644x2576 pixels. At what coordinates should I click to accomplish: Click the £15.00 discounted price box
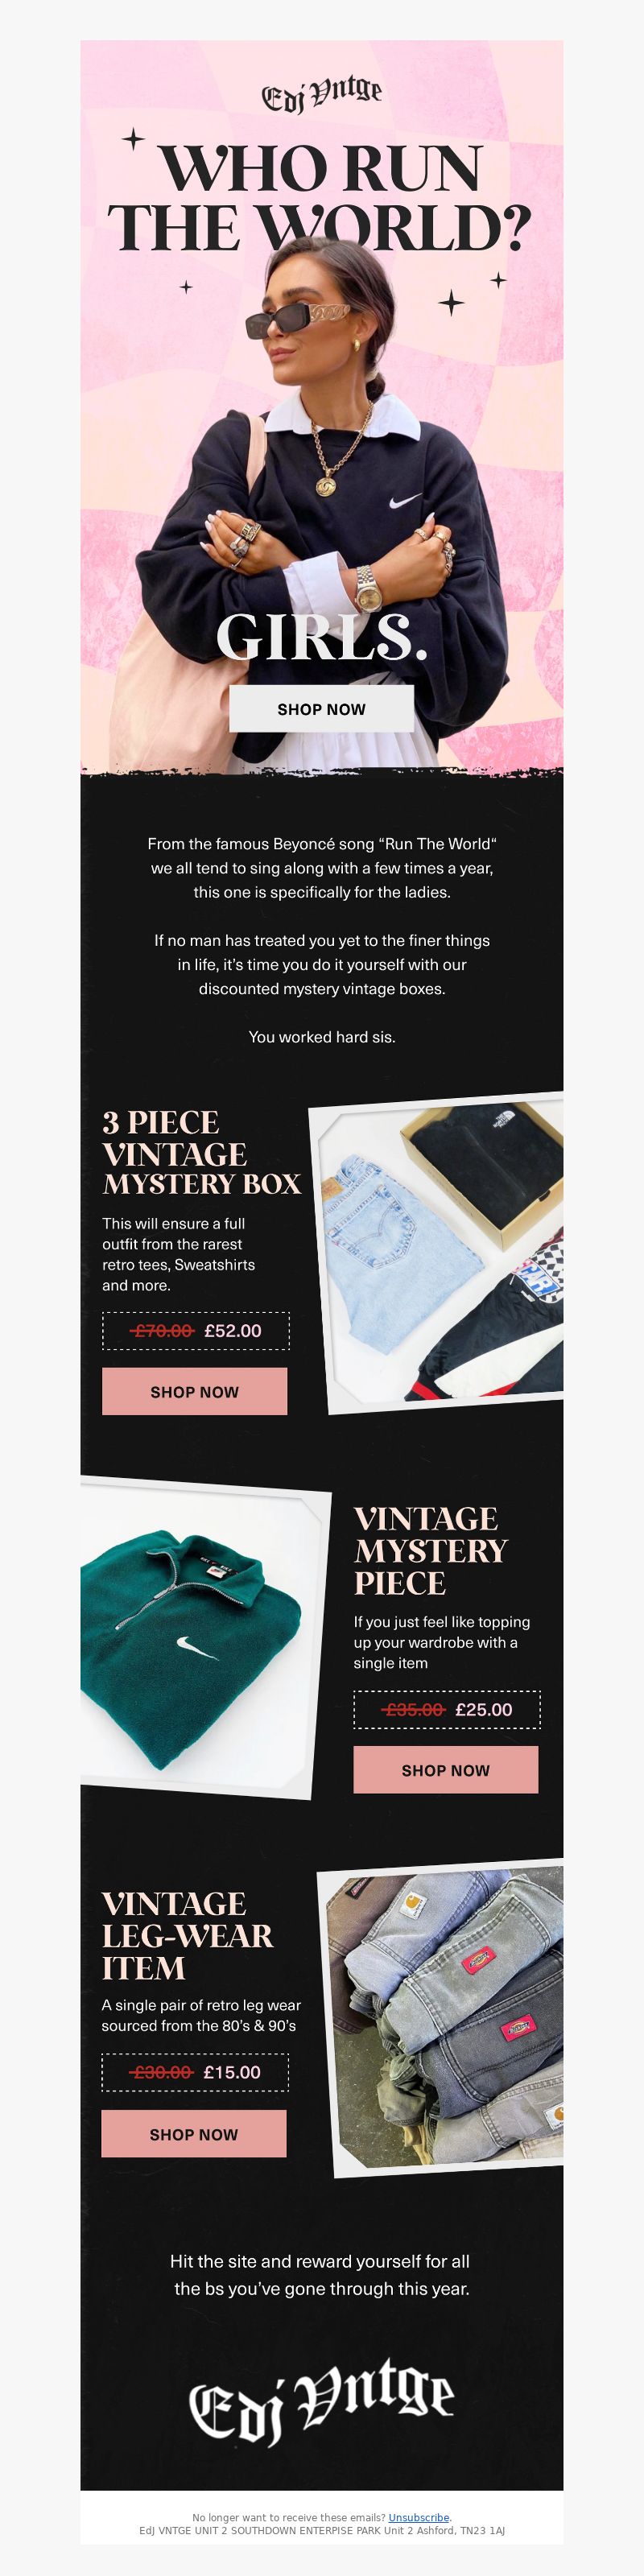pyautogui.click(x=195, y=2072)
